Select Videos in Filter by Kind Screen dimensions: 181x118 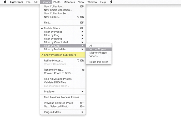pyautogui.click(x=93, y=56)
